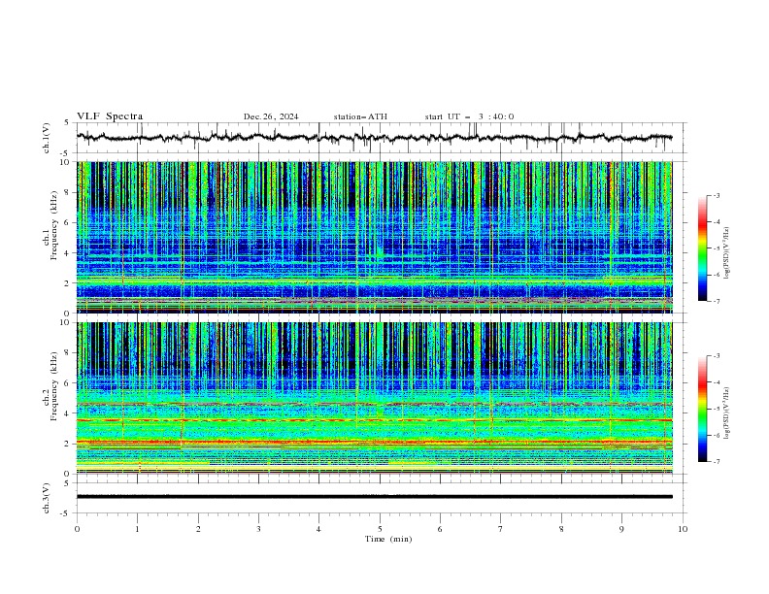Click the lower PSD color bar
This screenshot has width=769, height=594.
click(702, 409)
